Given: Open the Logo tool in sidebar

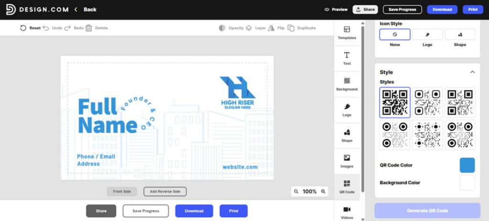Looking at the screenshot, I should tap(347, 107).
